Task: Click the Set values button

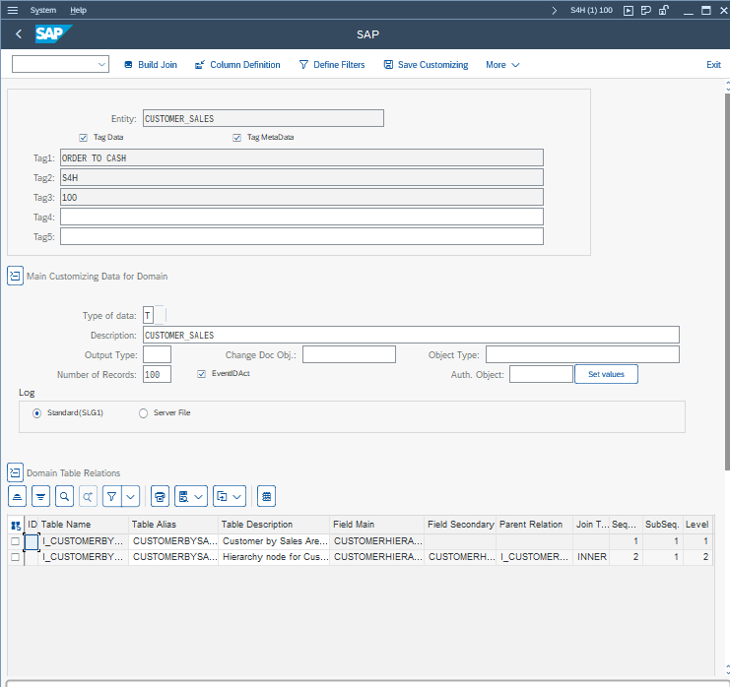Action: pos(606,374)
